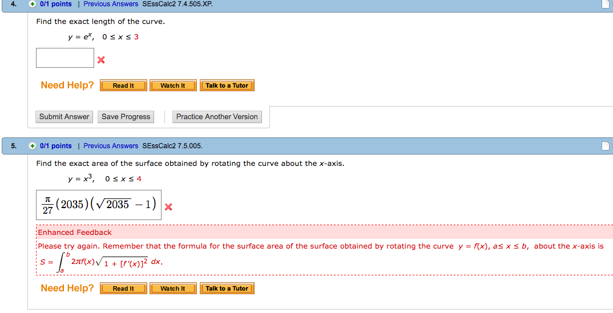Click red X mark beside question 4 answer

(101, 60)
